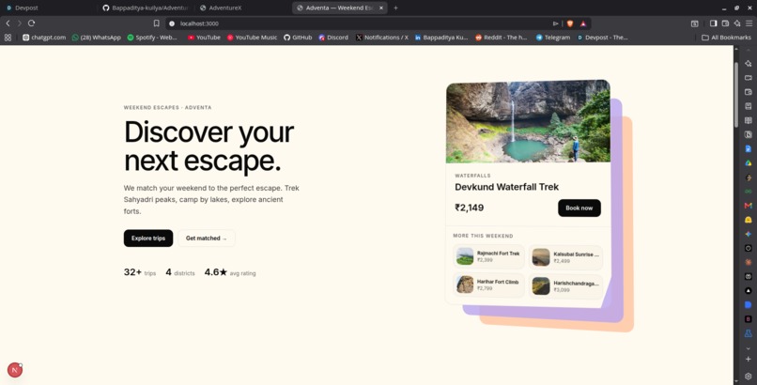Add a sidebar item with the plus icon
This screenshot has height=385, width=757.
[748, 359]
